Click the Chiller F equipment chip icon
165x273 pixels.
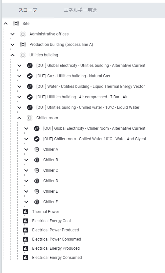pos(37,202)
